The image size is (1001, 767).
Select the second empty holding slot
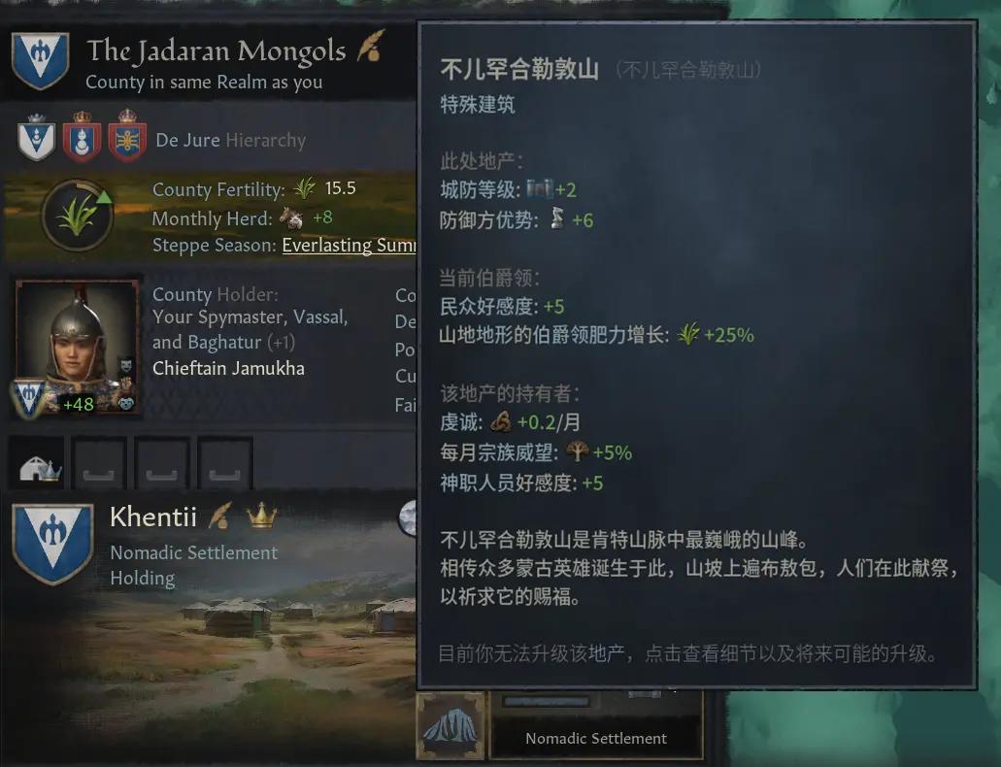tap(98, 462)
